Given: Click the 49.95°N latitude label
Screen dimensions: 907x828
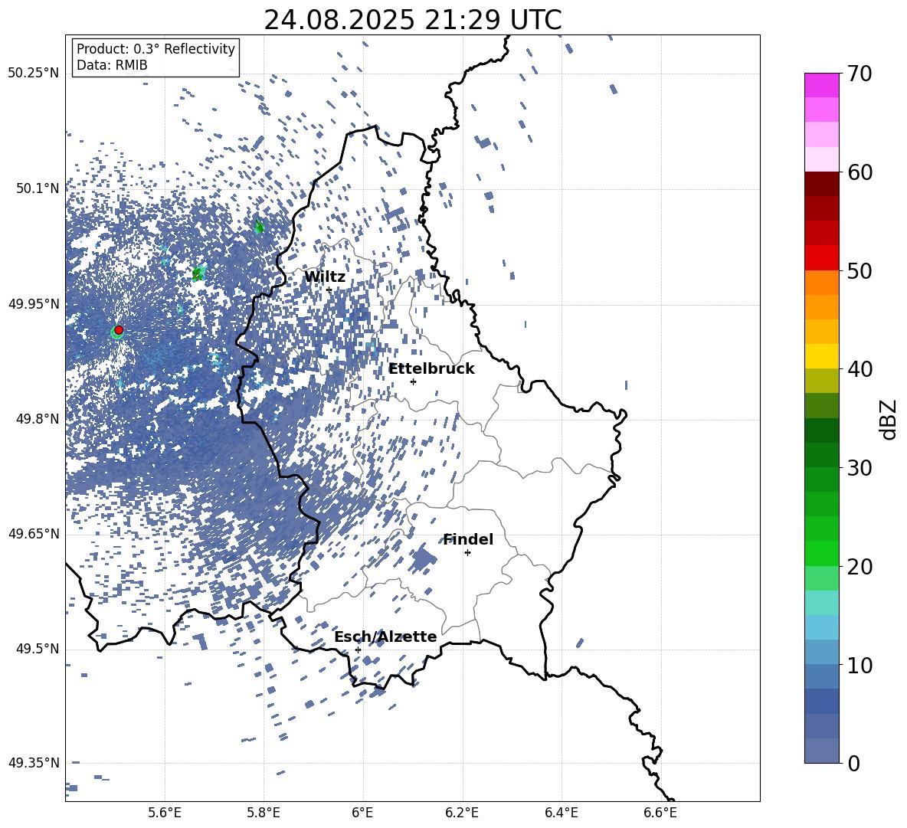Looking at the screenshot, I should click(34, 304).
